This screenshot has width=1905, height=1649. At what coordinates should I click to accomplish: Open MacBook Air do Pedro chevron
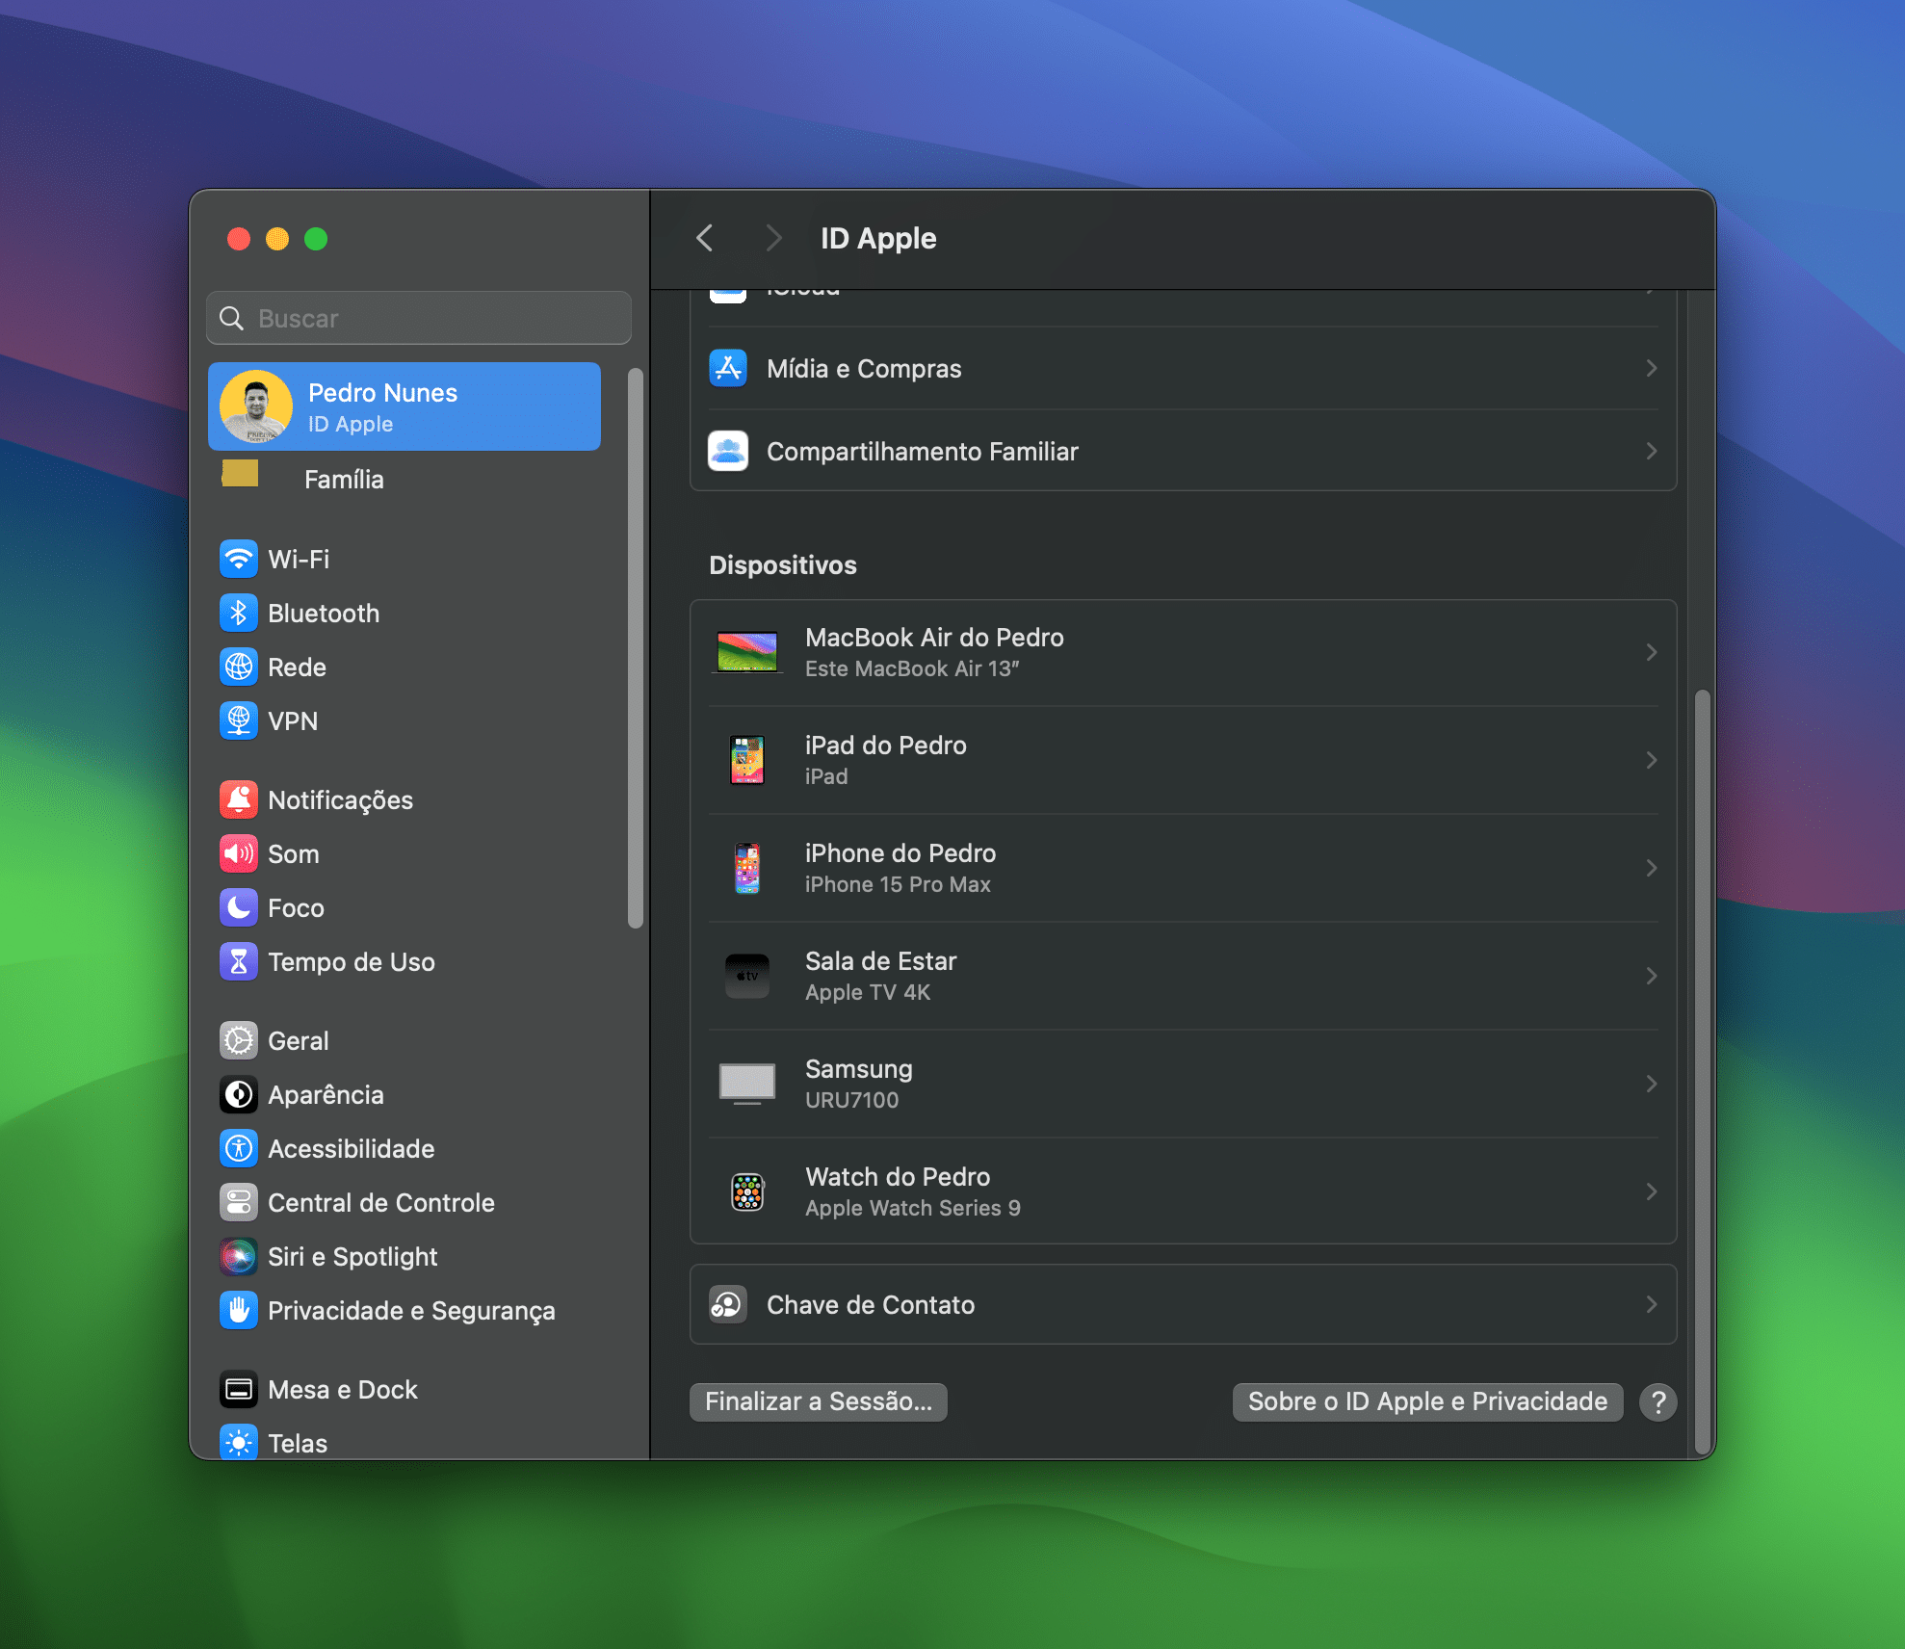[x=1651, y=652]
